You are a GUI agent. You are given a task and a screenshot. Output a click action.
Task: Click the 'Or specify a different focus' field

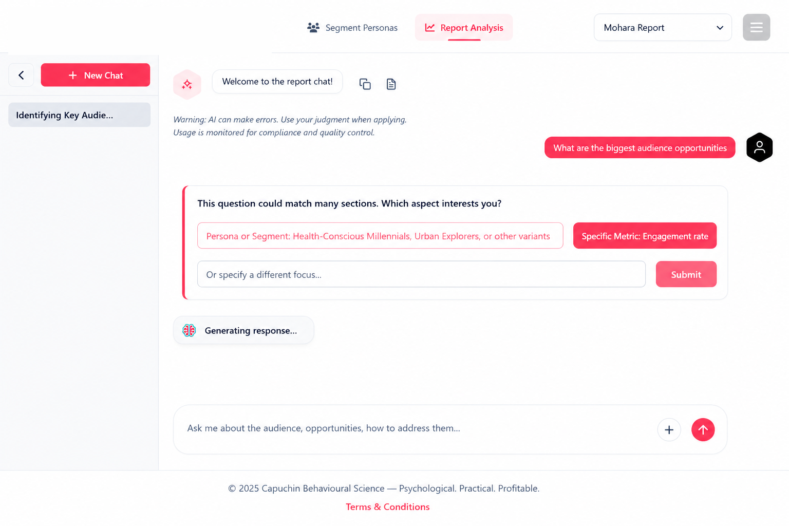(421, 274)
